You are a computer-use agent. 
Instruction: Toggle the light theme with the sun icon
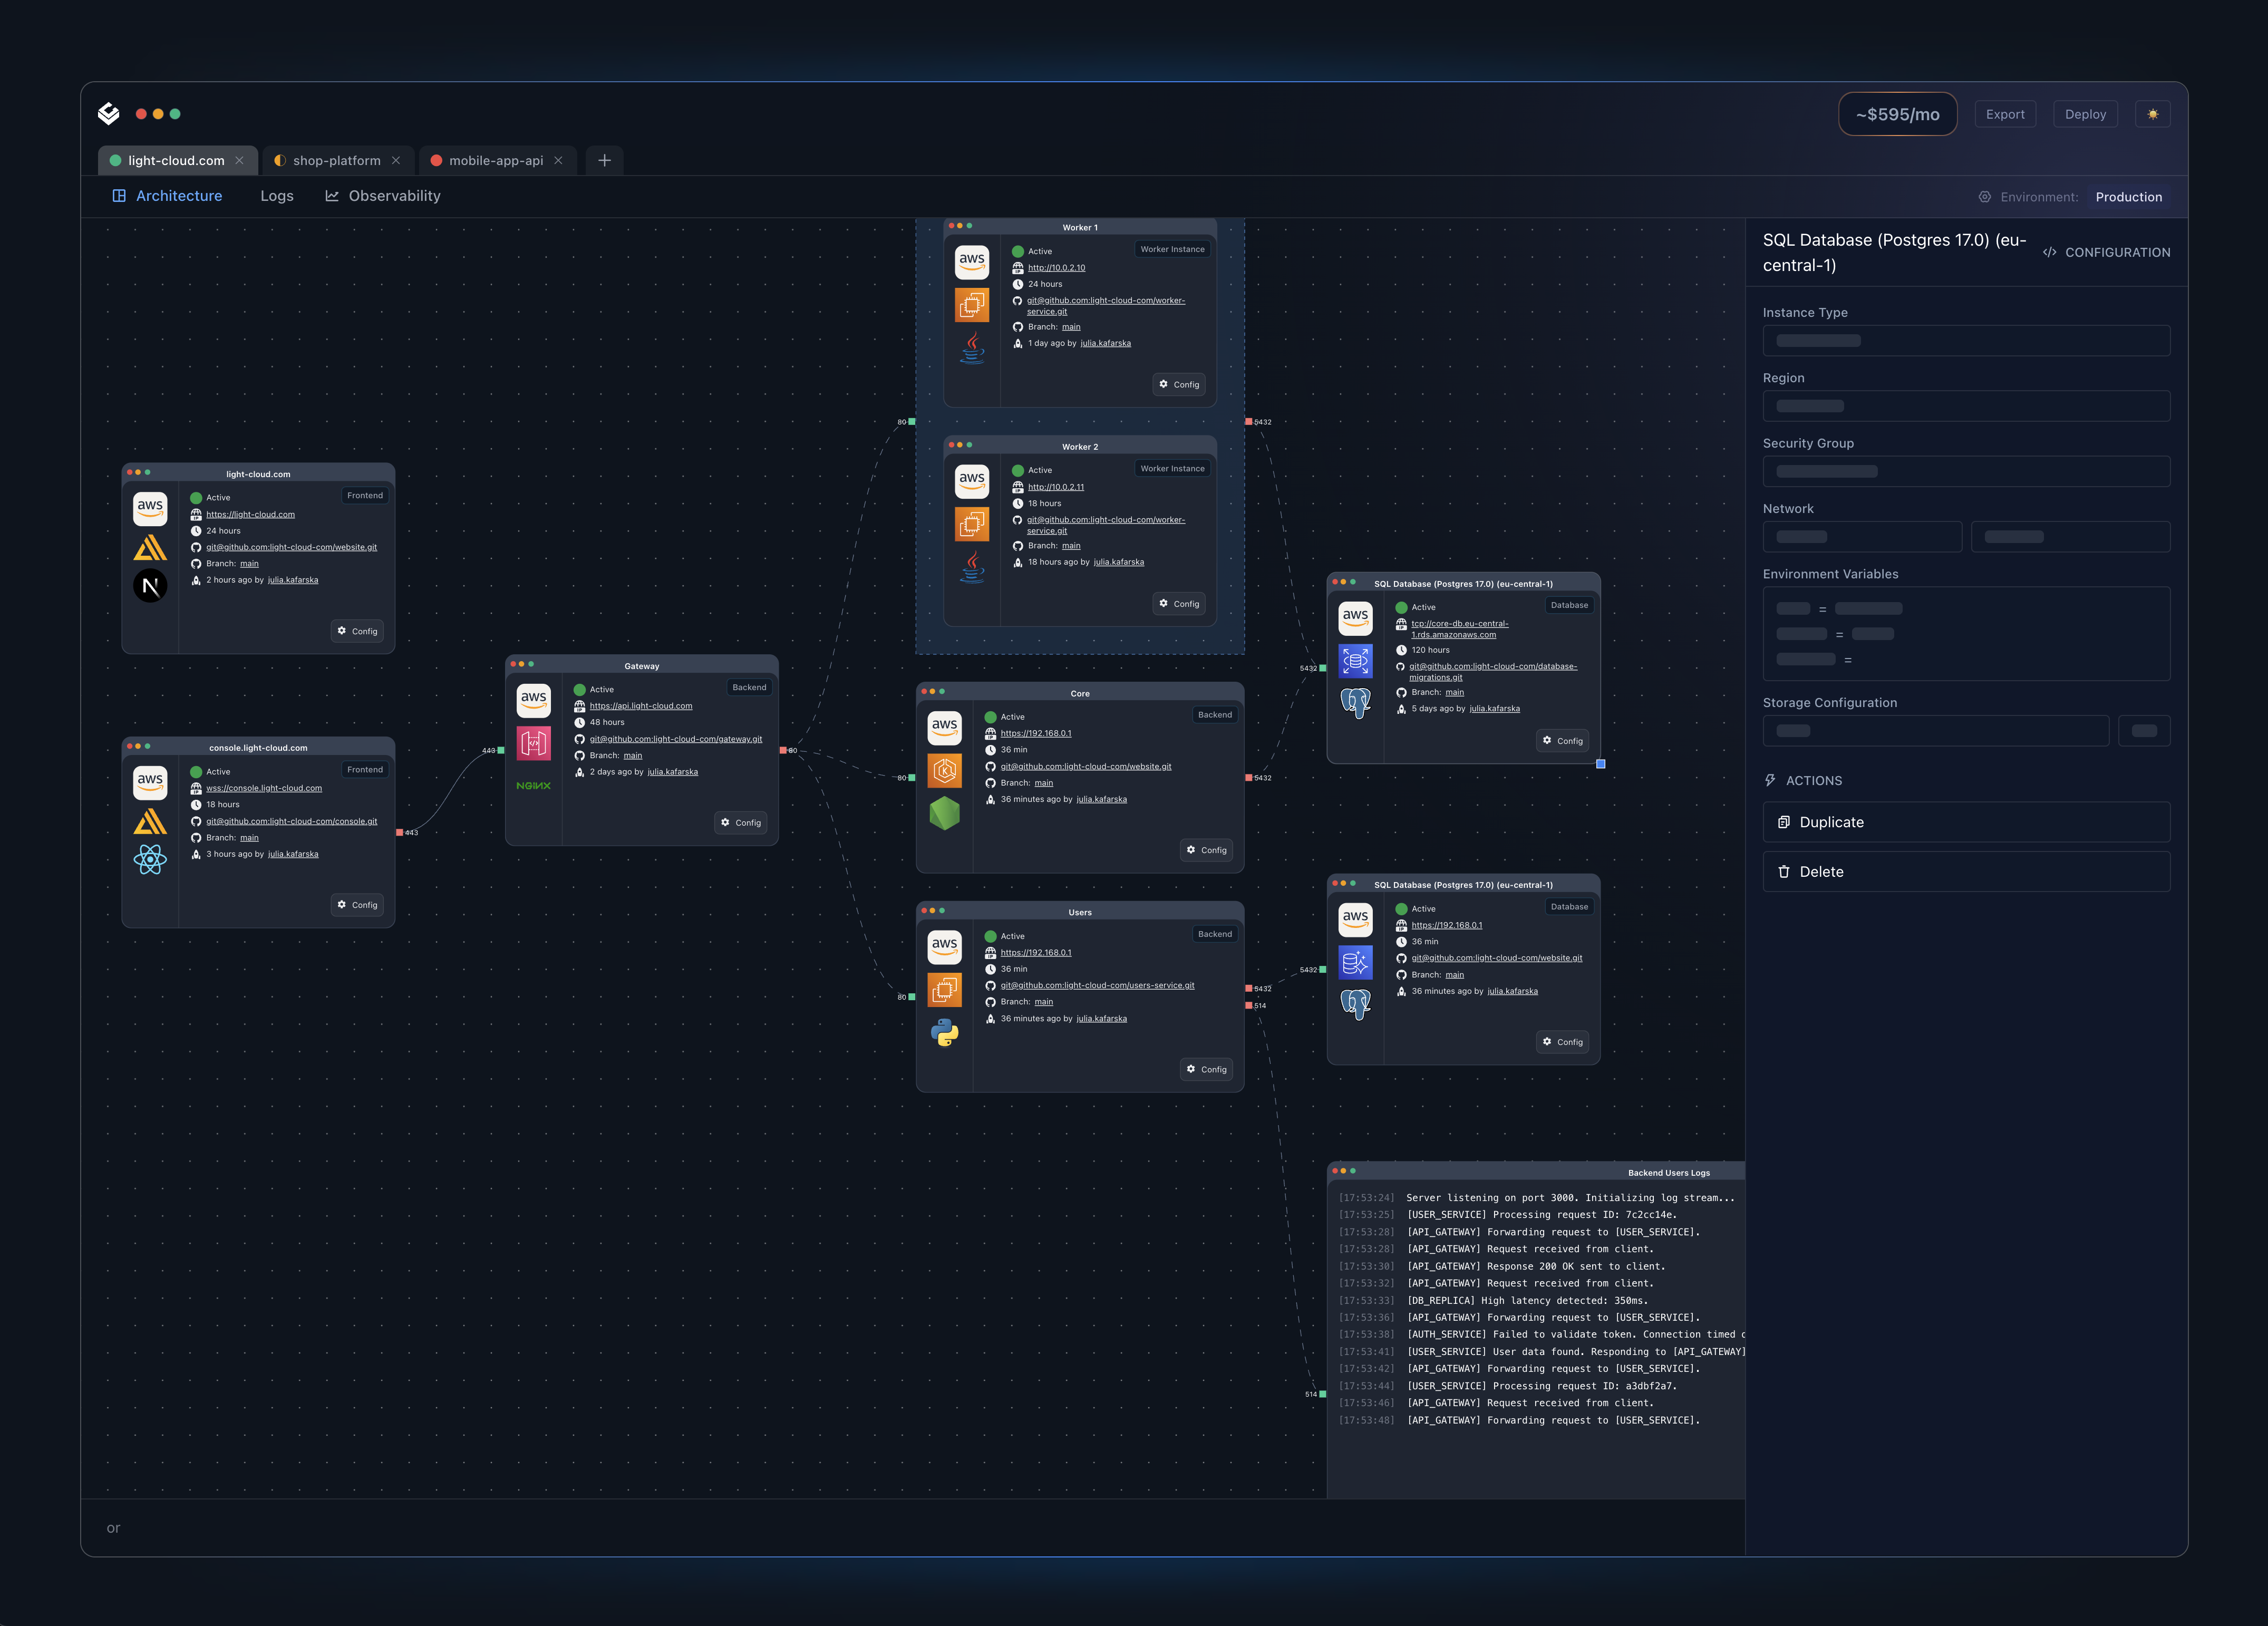pyautogui.click(x=2152, y=113)
